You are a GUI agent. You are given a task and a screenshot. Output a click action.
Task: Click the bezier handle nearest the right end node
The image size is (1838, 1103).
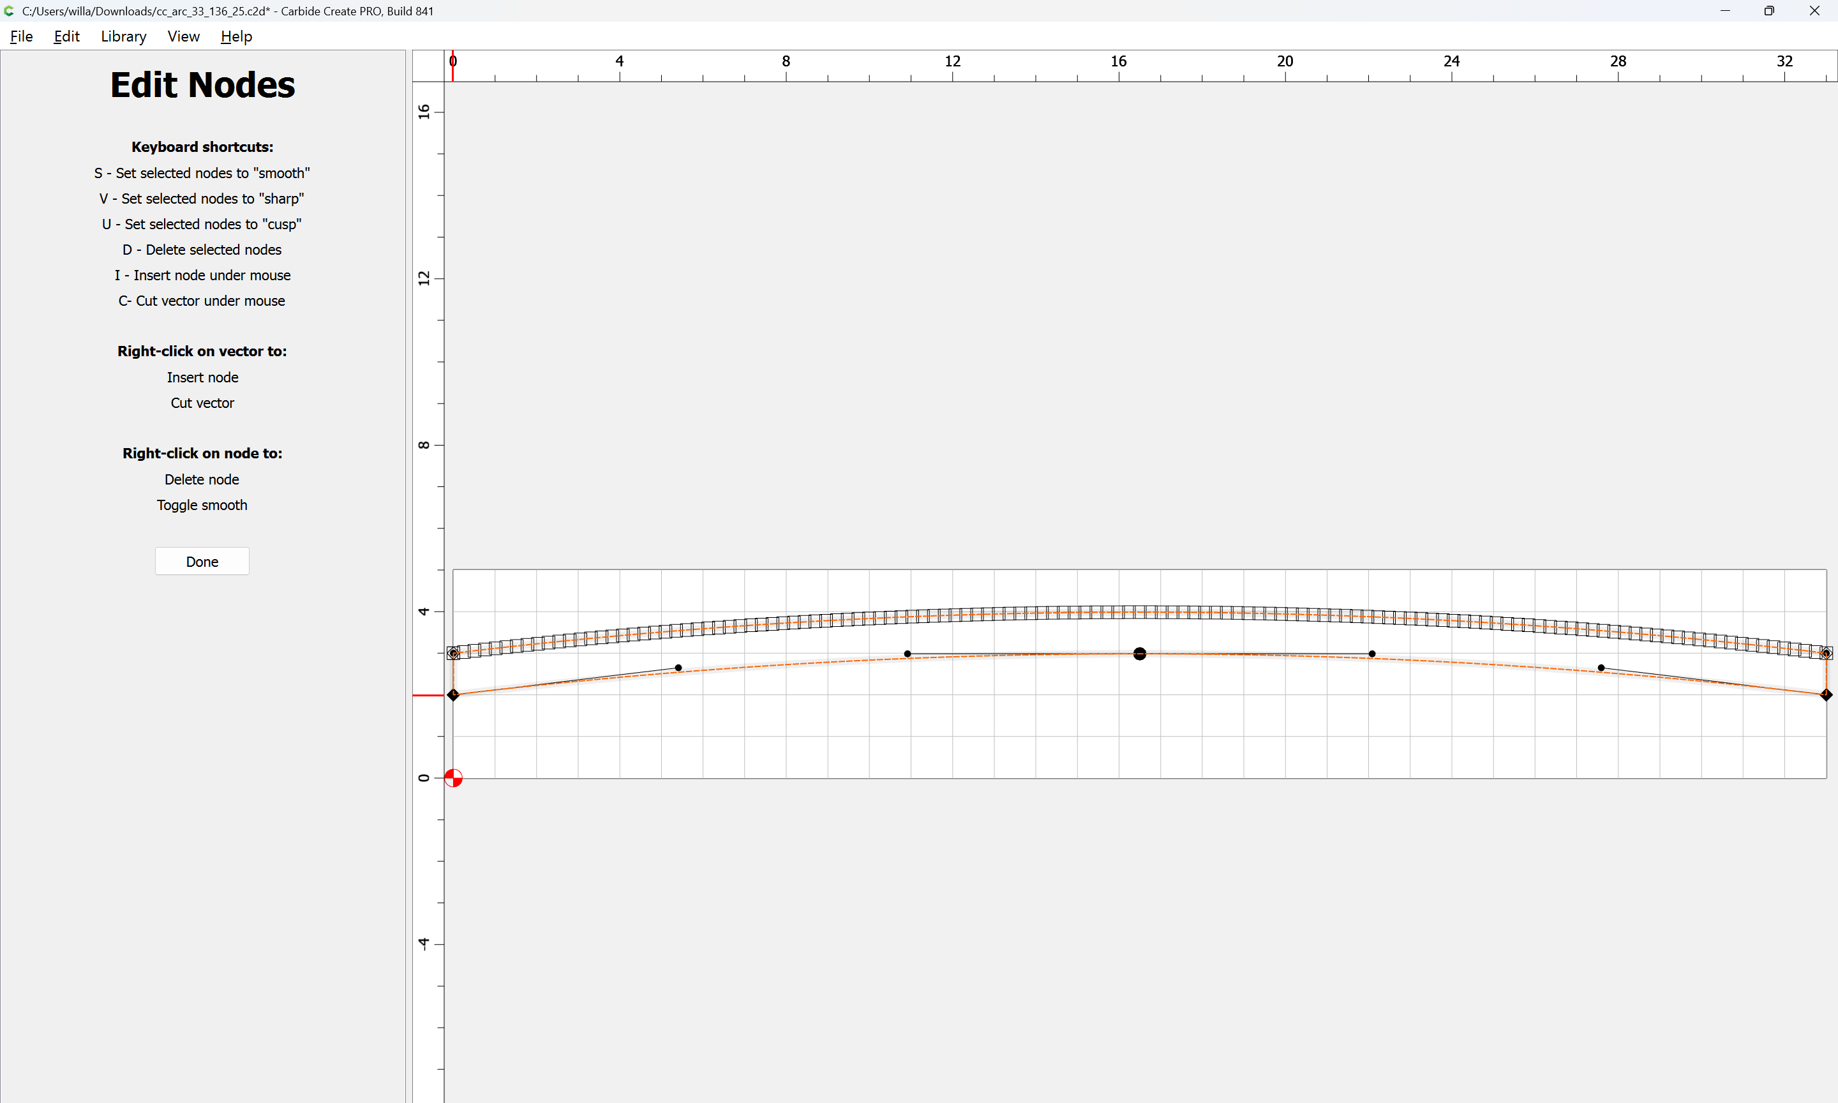click(1601, 668)
